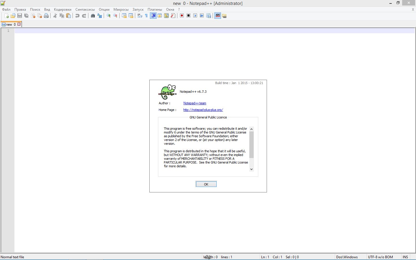This screenshot has width=416, height=260.
Task: Open the Синтаксисы menu
Action: [x=85, y=10]
